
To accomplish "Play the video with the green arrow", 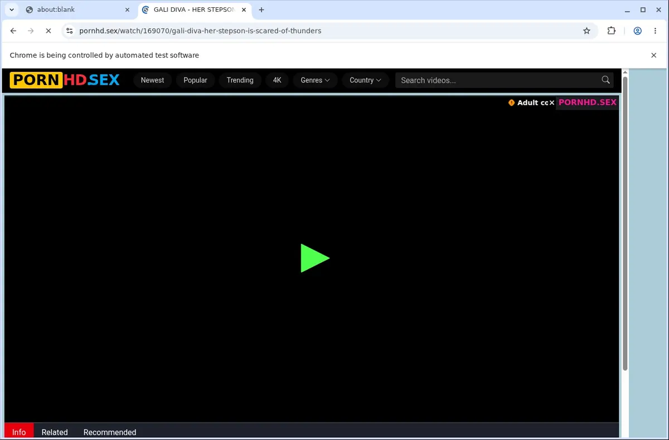I will click(315, 258).
